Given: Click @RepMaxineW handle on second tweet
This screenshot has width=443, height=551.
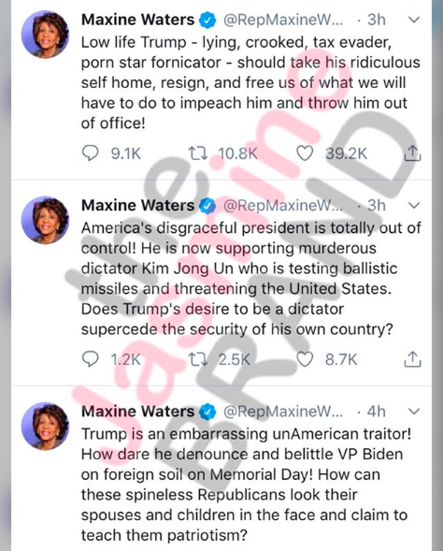Looking at the screenshot, I should click(x=283, y=205).
